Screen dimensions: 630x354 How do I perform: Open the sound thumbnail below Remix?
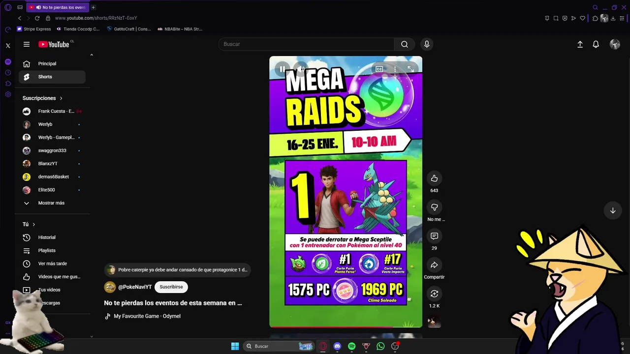(x=434, y=322)
